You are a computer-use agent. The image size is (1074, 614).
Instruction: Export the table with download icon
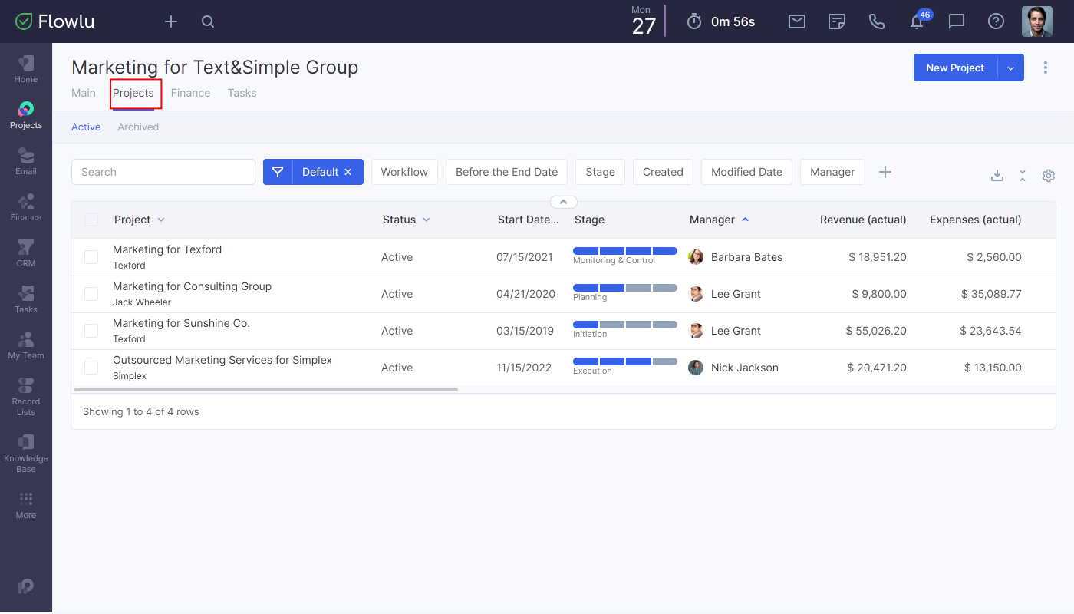coord(997,176)
